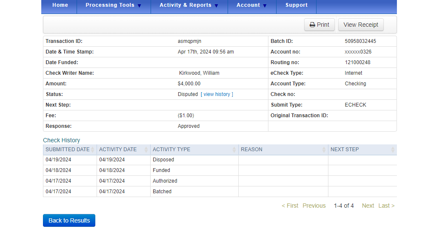
Task: Click sort arrows on Activity Date
Action: click(x=146, y=149)
